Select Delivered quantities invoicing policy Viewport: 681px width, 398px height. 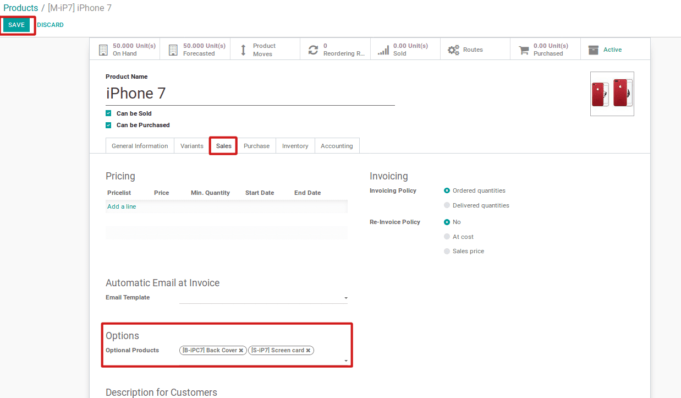pyautogui.click(x=447, y=205)
